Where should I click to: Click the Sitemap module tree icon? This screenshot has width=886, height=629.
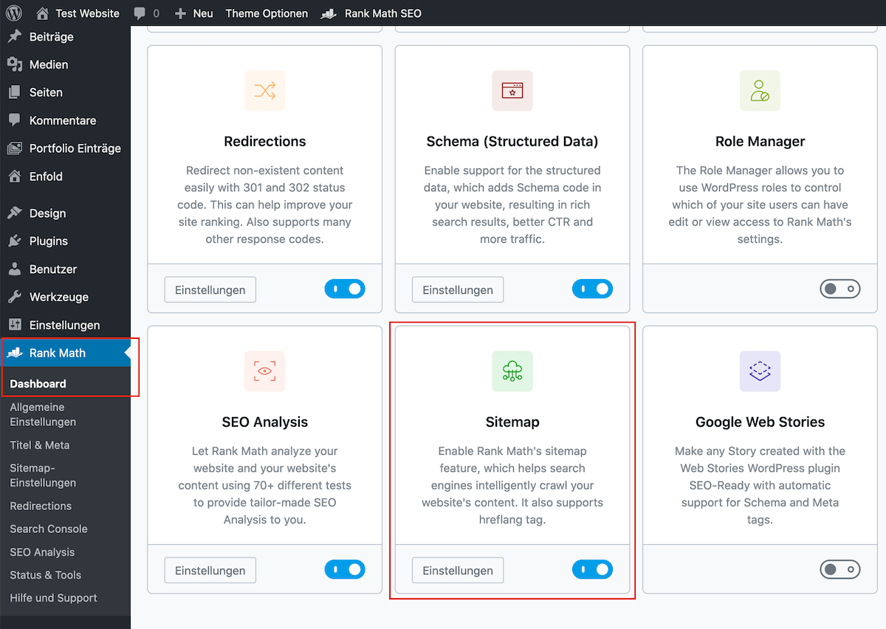pyautogui.click(x=512, y=371)
